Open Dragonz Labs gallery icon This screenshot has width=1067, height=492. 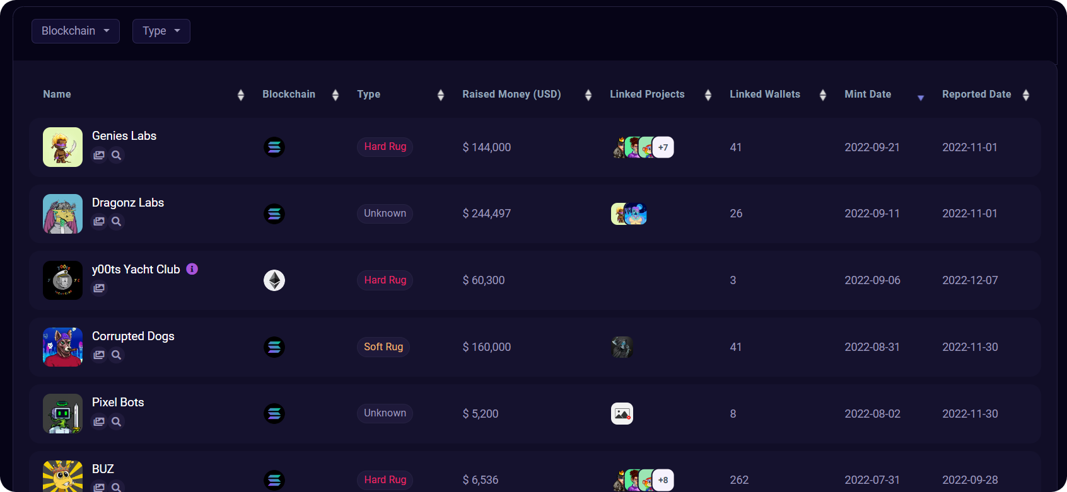tap(99, 222)
